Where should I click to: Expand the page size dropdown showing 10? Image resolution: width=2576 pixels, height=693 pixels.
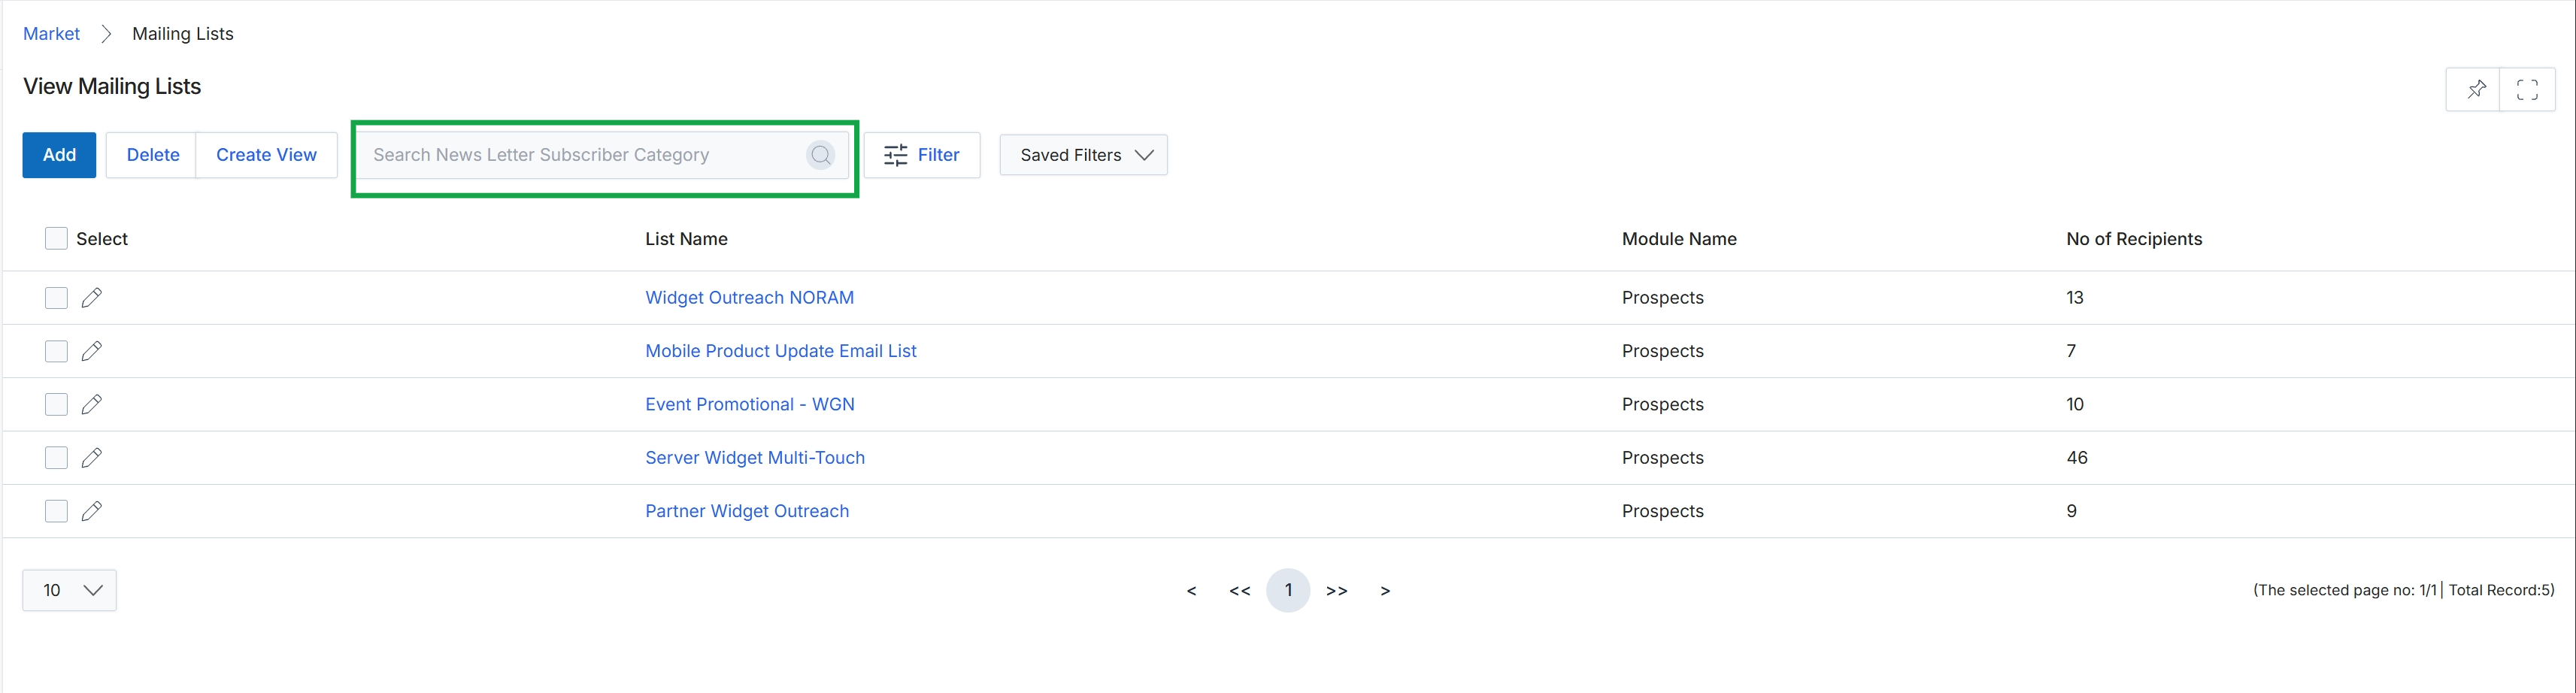click(69, 590)
